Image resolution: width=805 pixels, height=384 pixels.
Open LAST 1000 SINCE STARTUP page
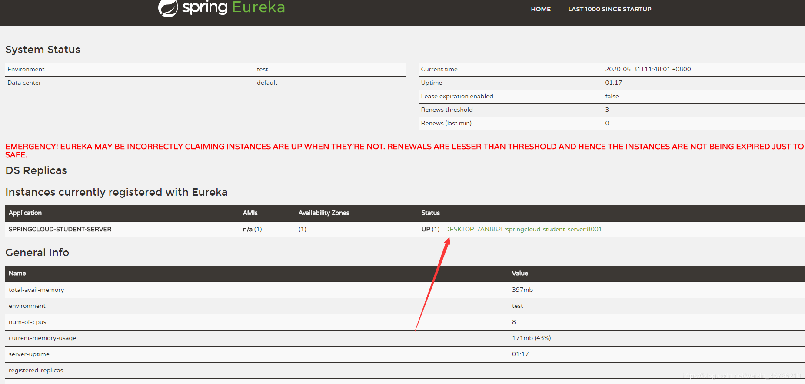[609, 9]
